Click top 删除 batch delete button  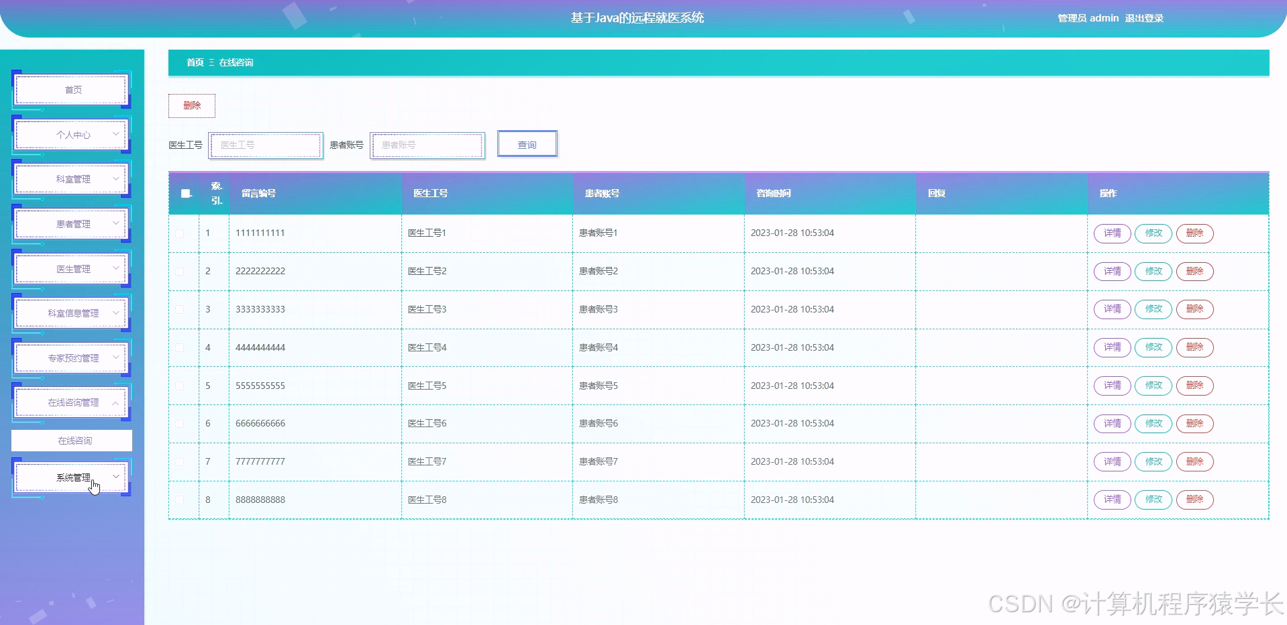click(192, 106)
